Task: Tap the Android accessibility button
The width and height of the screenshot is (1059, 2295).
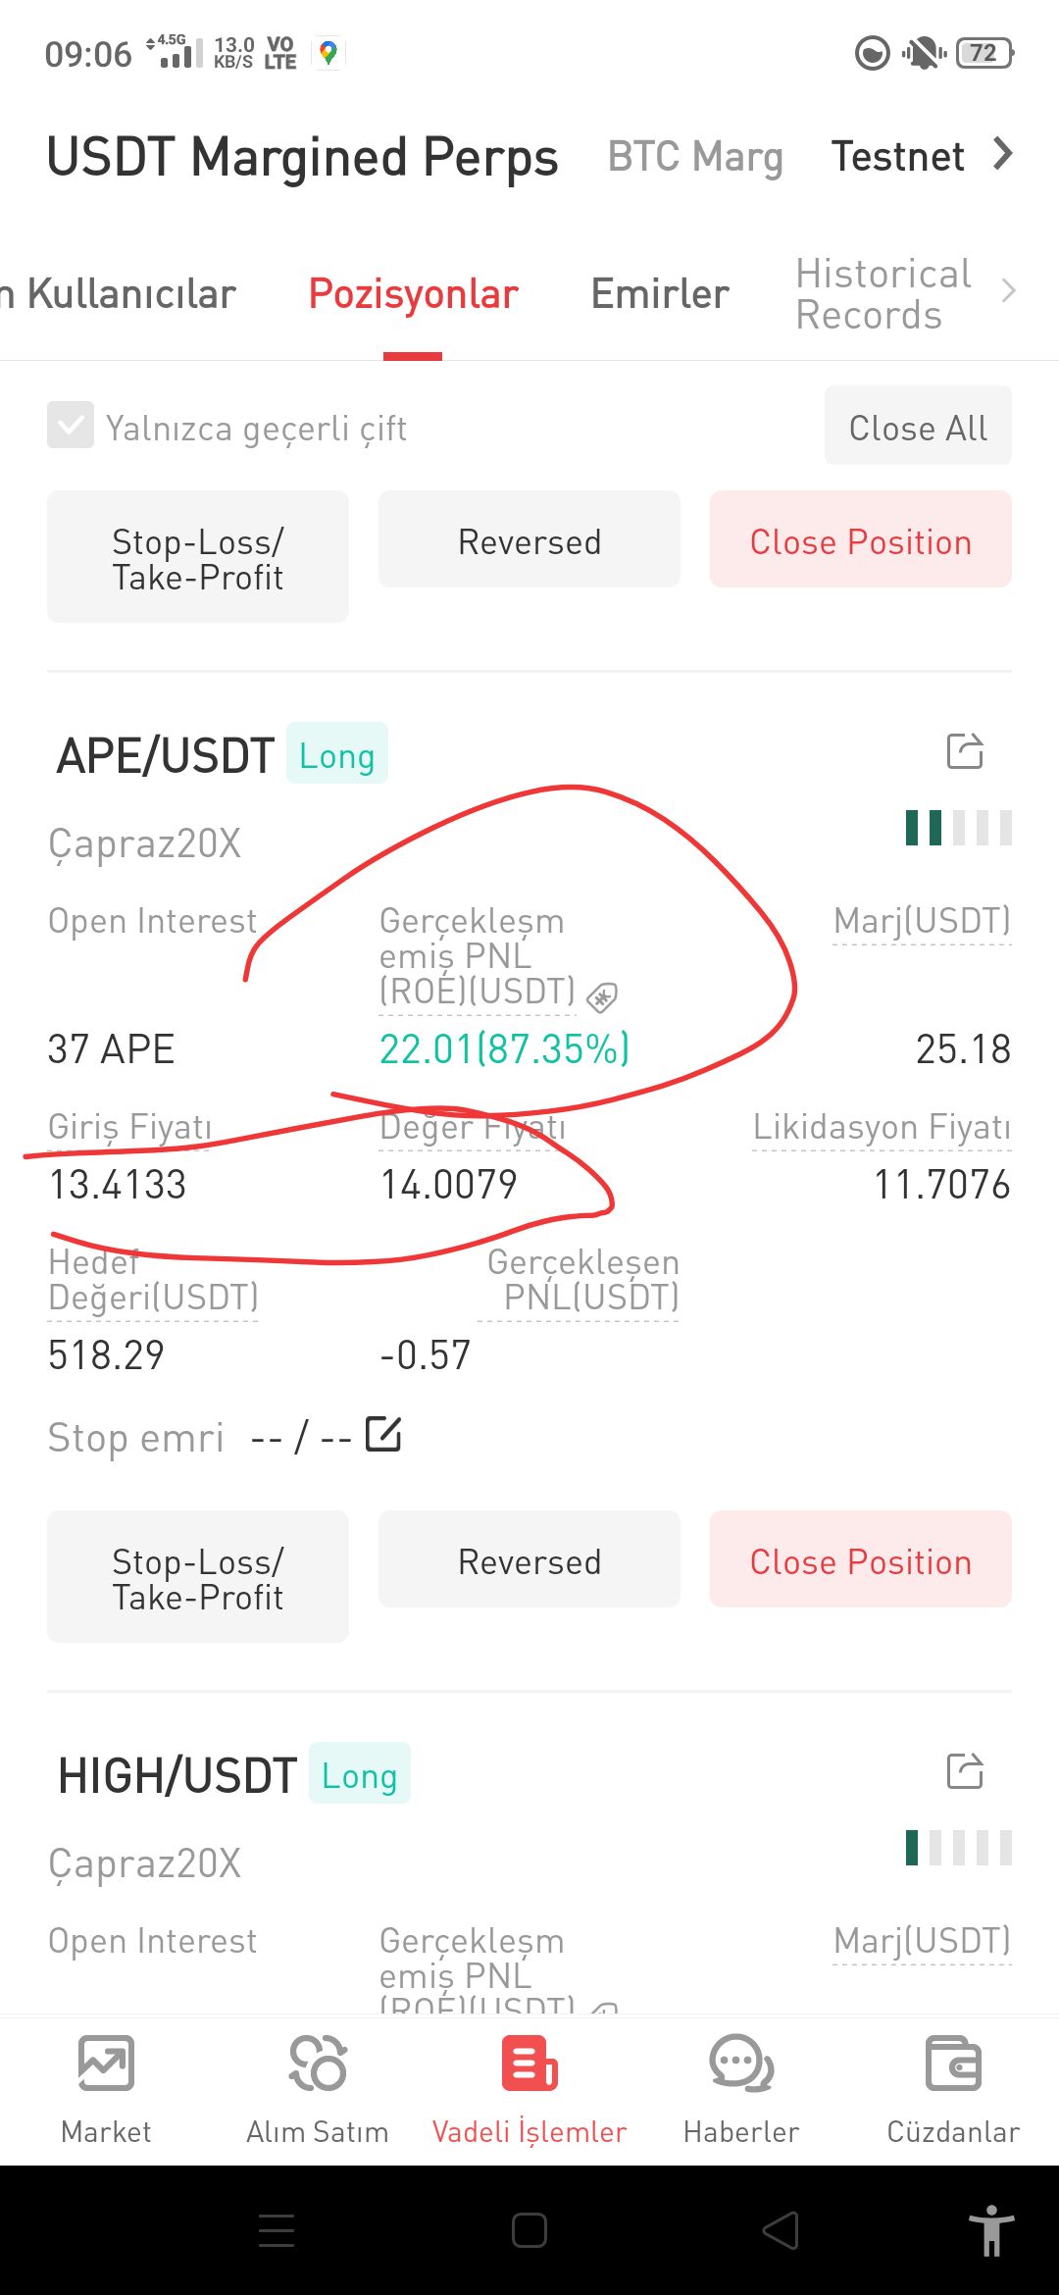Action: coord(991,2230)
